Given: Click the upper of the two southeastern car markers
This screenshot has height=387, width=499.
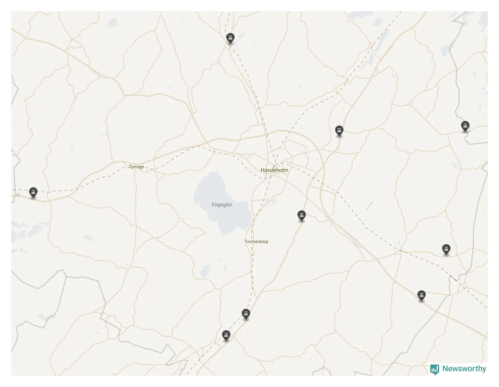Looking at the screenshot, I should pyautogui.click(x=446, y=249).
